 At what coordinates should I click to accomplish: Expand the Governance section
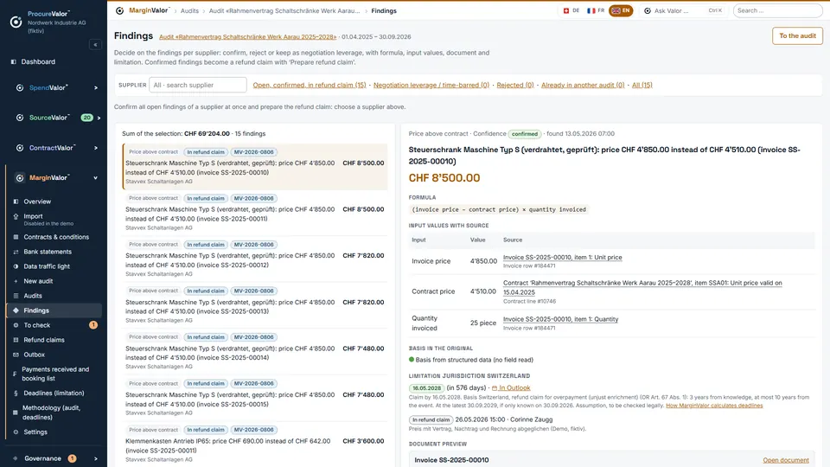click(x=96, y=458)
